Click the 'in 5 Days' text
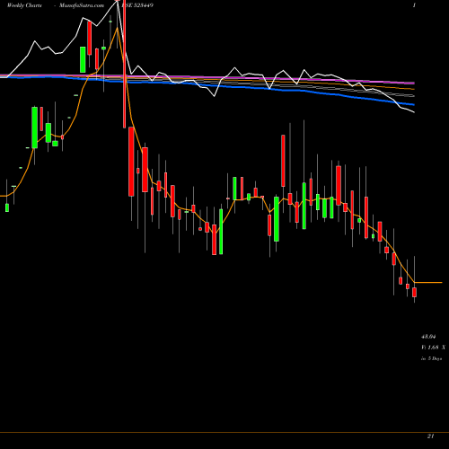Image resolution: width=449 pixels, height=449 pixels. pyautogui.click(x=431, y=358)
